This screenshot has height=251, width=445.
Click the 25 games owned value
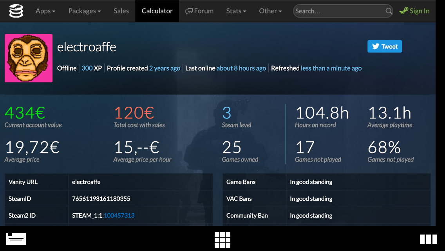(232, 147)
